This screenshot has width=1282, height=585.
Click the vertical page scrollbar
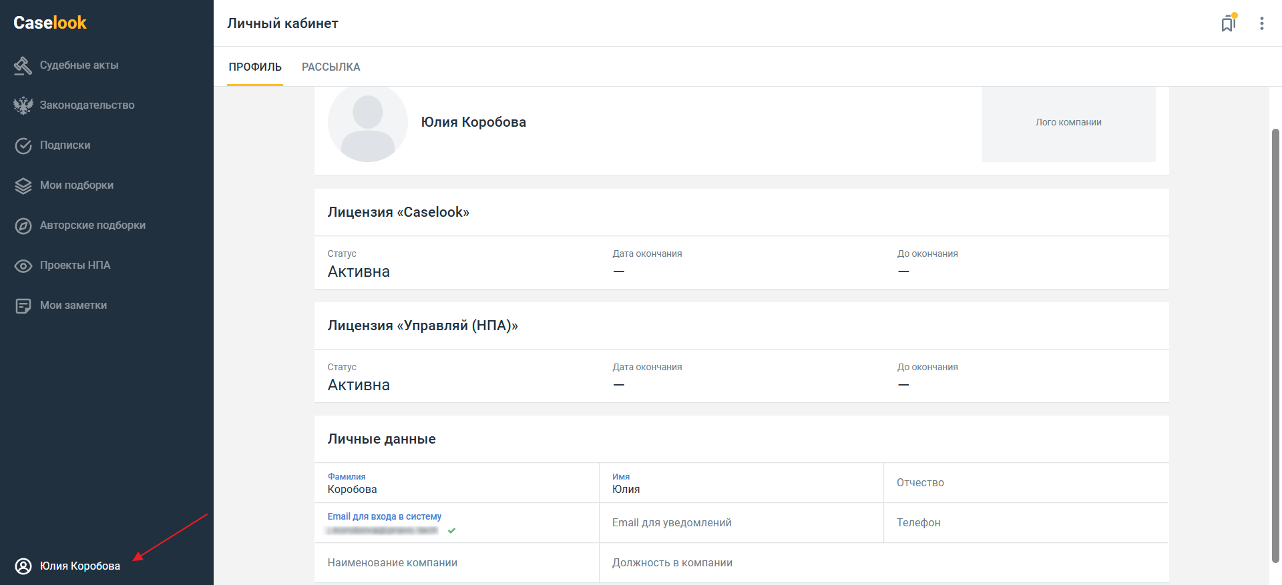(1275, 334)
